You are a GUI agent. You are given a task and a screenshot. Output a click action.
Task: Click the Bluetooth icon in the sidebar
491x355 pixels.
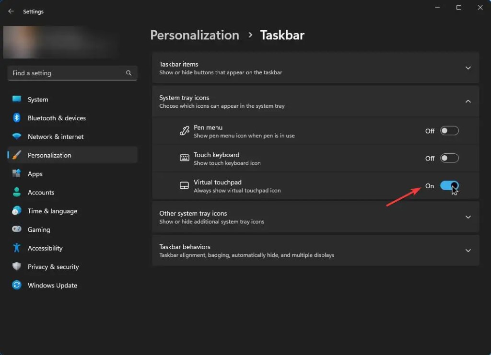pos(17,118)
